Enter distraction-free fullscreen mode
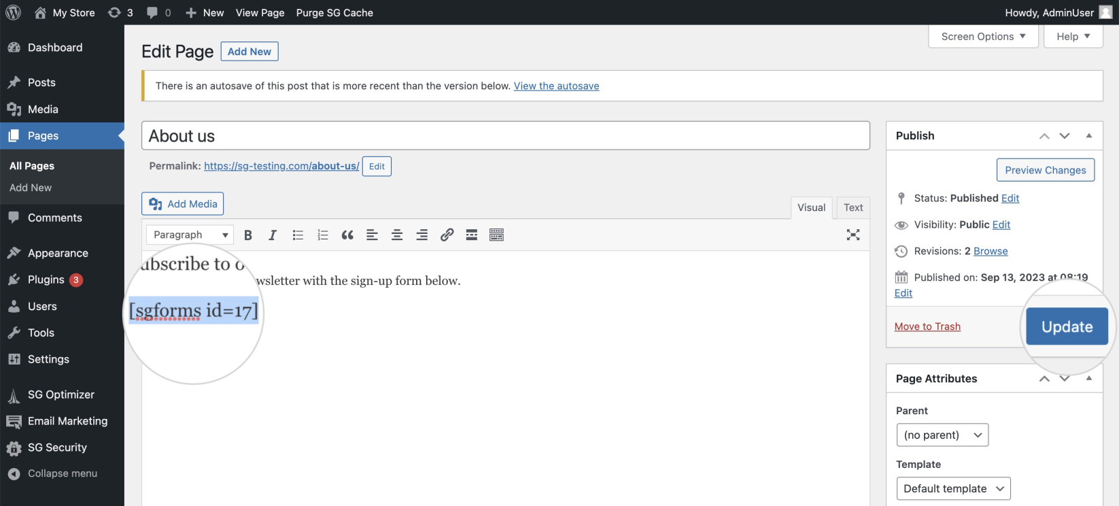The height and width of the screenshot is (506, 1119). (x=853, y=235)
